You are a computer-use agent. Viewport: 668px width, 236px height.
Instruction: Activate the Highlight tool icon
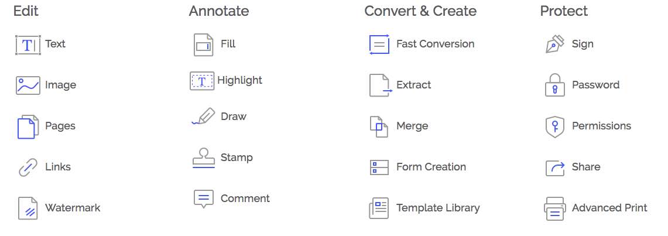(x=202, y=81)
